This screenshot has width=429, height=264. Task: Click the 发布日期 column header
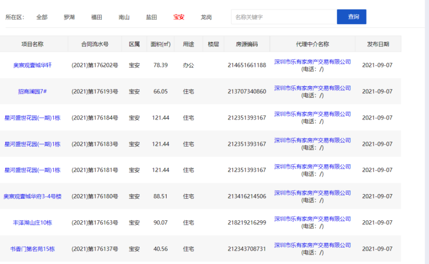(378, 44)
